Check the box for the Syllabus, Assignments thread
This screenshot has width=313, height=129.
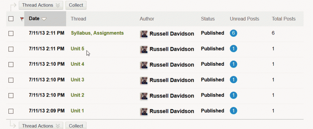[x=11, y=34]
